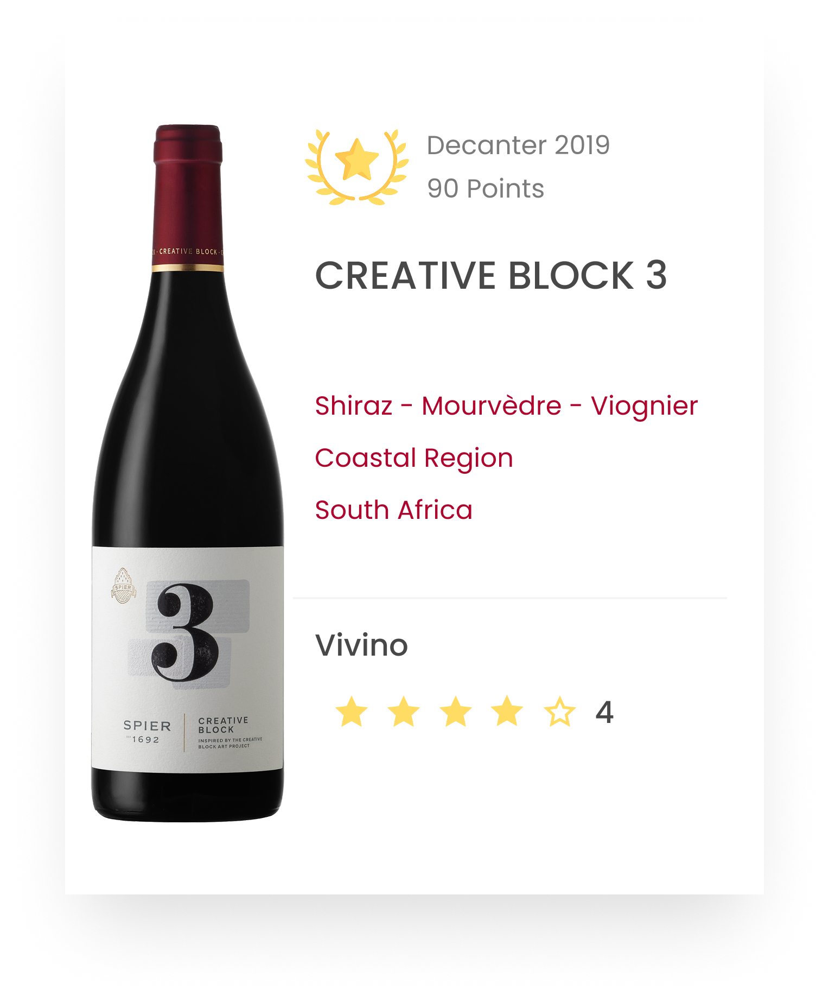Click the South Africa link

tap(393, 510)
